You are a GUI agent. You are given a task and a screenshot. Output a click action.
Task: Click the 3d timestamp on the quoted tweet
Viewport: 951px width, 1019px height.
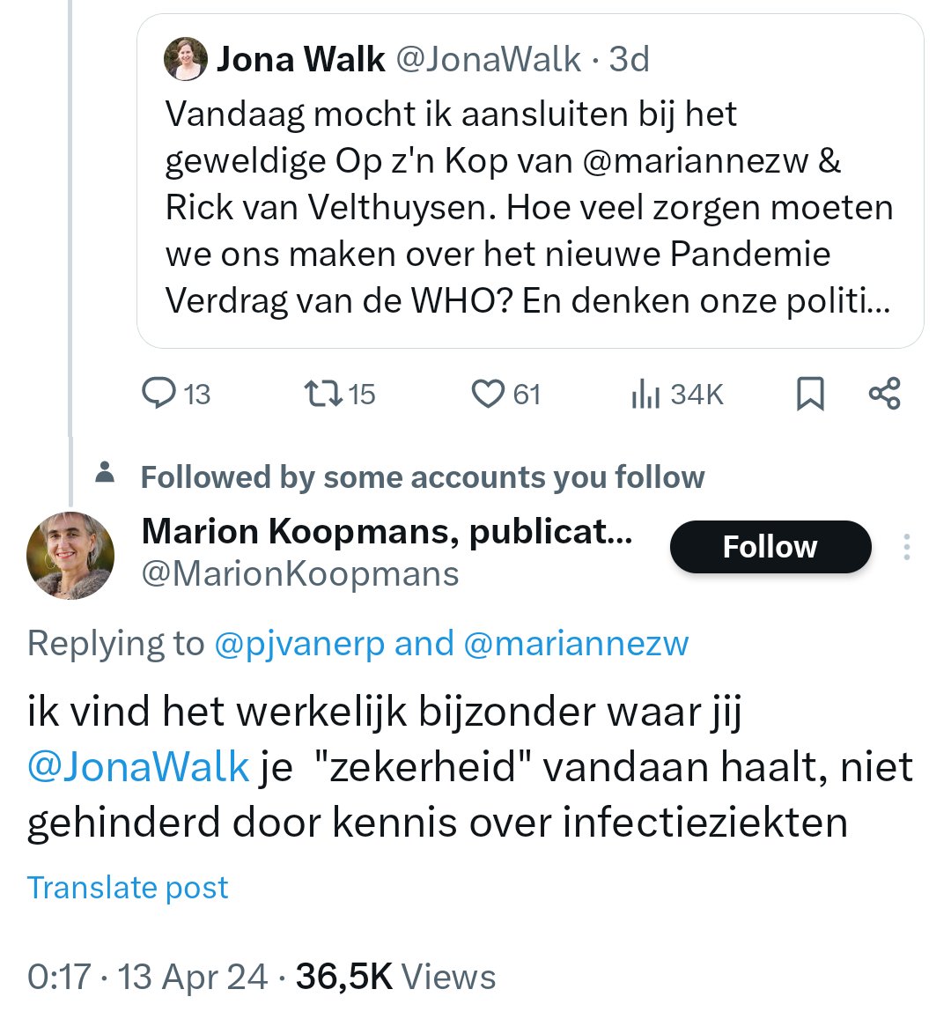tap(630, 58)
